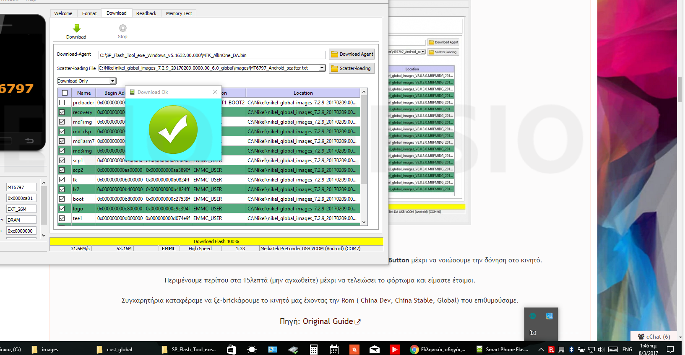685x355 pixels.
Task: Toggle the select-all header checkbox
Action: (65, 93)
